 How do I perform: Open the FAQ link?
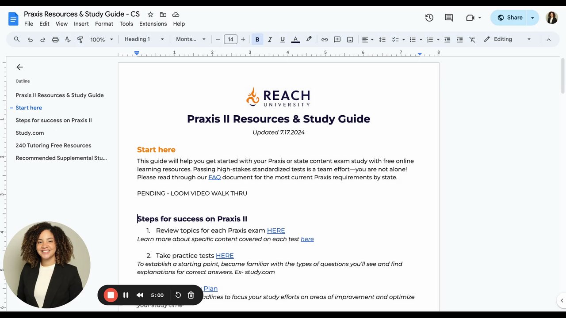click(214, 178)
